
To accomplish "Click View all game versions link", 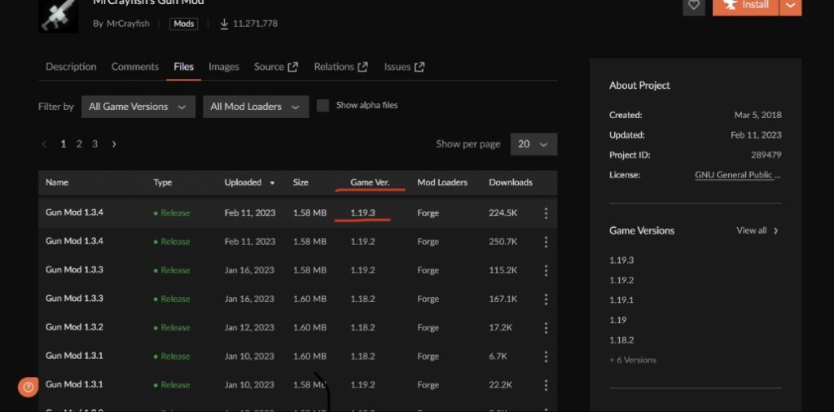I will [752, 230].
